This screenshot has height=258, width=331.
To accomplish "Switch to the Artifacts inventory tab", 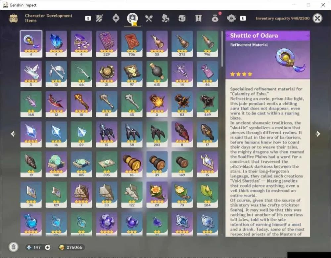I will click(116, 18).
